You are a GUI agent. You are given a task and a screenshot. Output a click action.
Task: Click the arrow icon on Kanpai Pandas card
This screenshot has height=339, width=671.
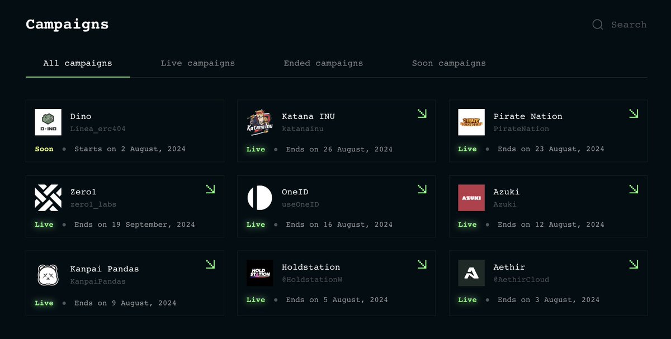210,264
